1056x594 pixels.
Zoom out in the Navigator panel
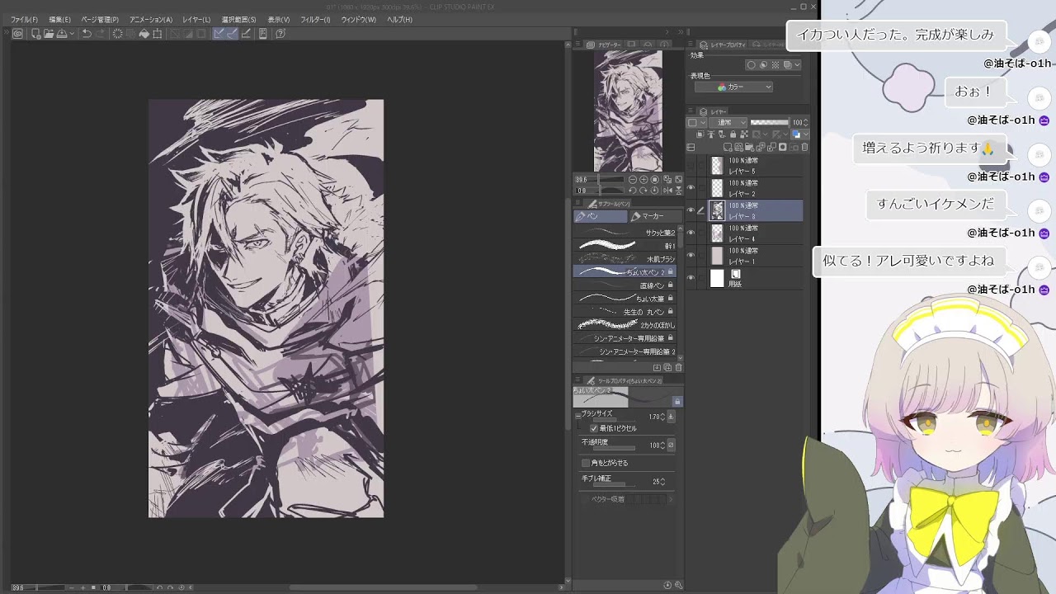click(x=633, y=179)
